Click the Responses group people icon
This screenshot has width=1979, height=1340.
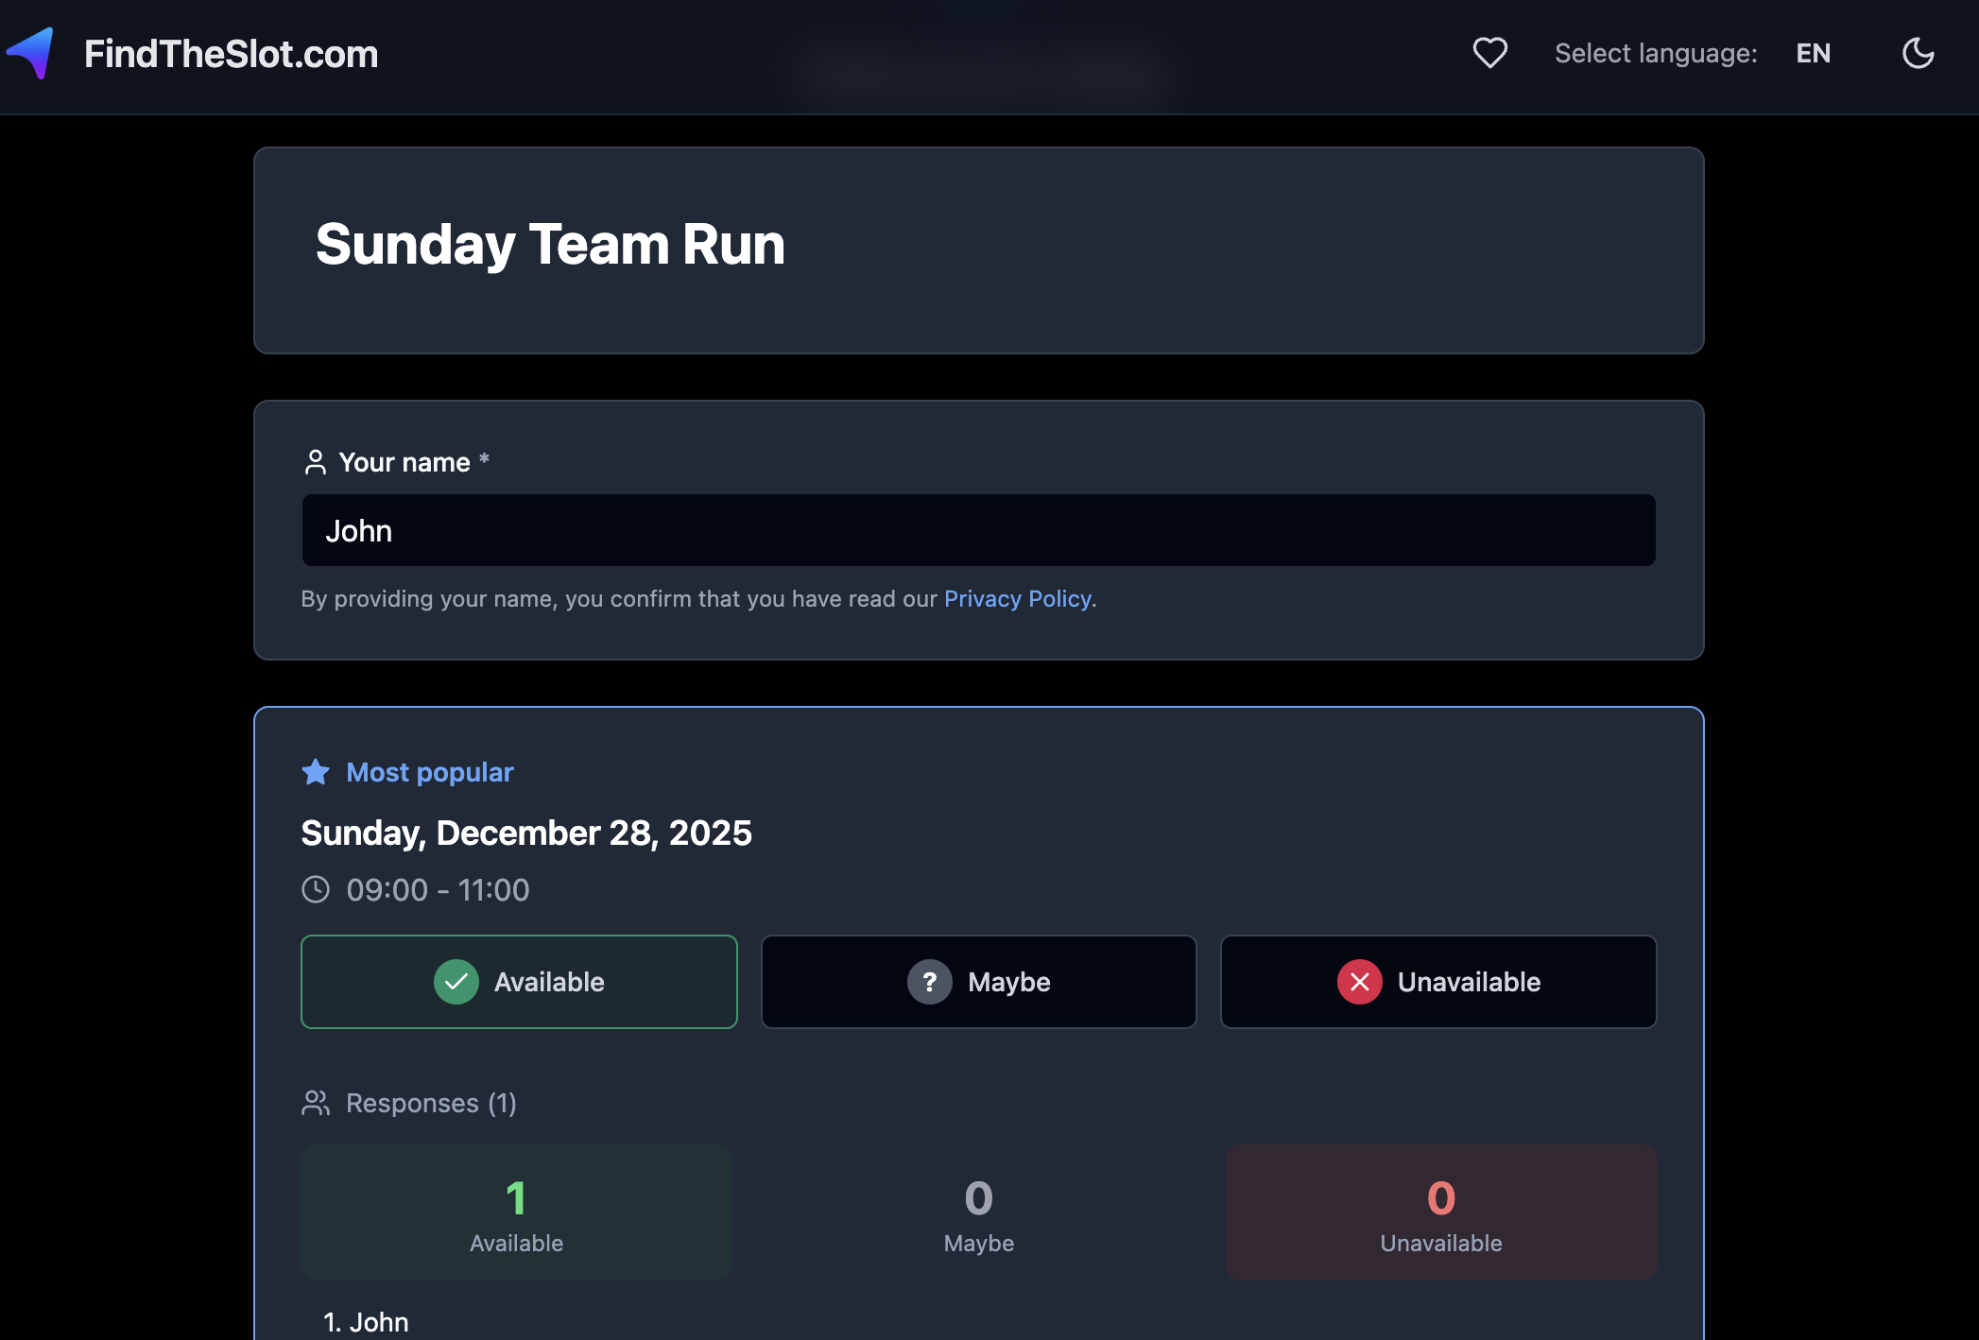coord(316,1103)
